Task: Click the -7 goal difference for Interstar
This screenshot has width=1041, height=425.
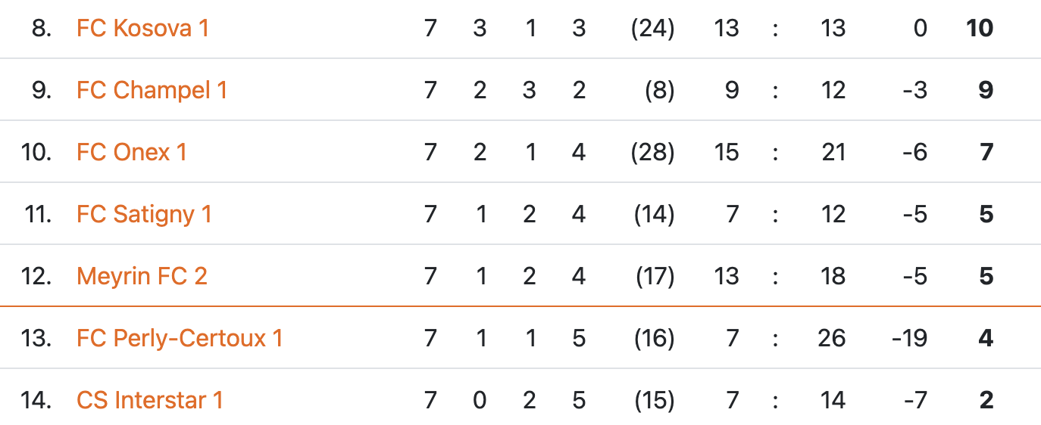Action: [914, 400]
